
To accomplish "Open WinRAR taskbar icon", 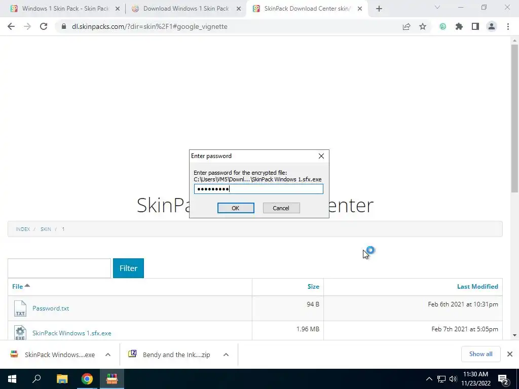I will tap(112, 379).
